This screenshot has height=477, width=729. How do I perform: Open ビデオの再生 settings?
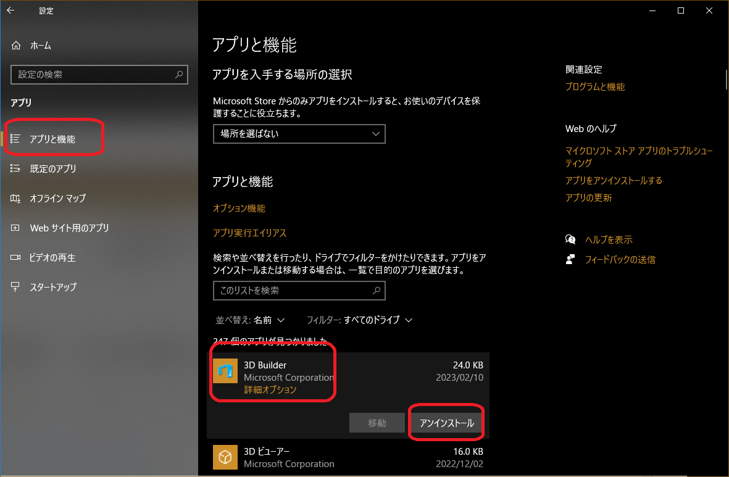tap(52, 257)
